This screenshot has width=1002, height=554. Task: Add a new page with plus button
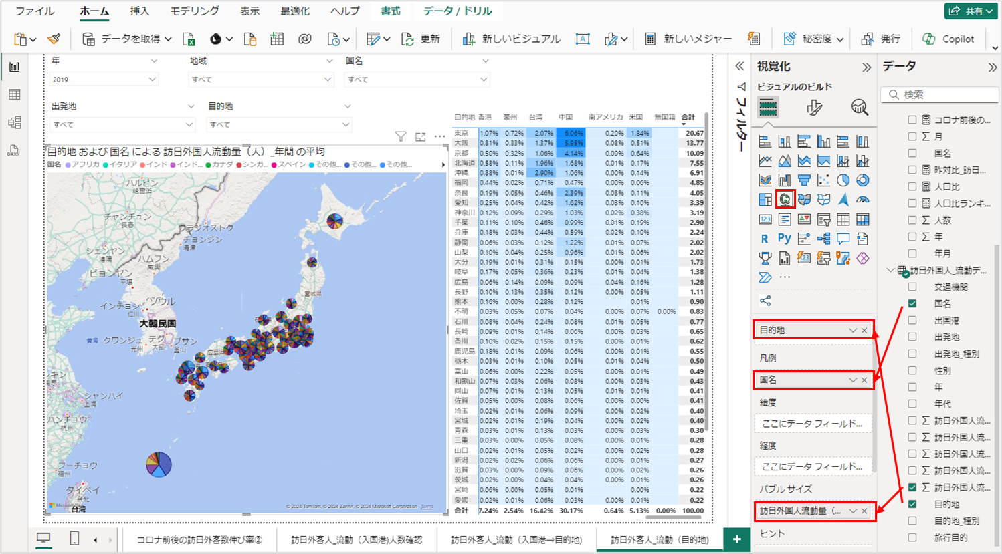[x=736, y=539]
